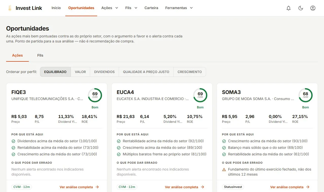Image resolution: width=324 pixels, height=192 pixels.
Task: Select the EQUILIBRADO profile sort option
Action: tap(55, 72)
